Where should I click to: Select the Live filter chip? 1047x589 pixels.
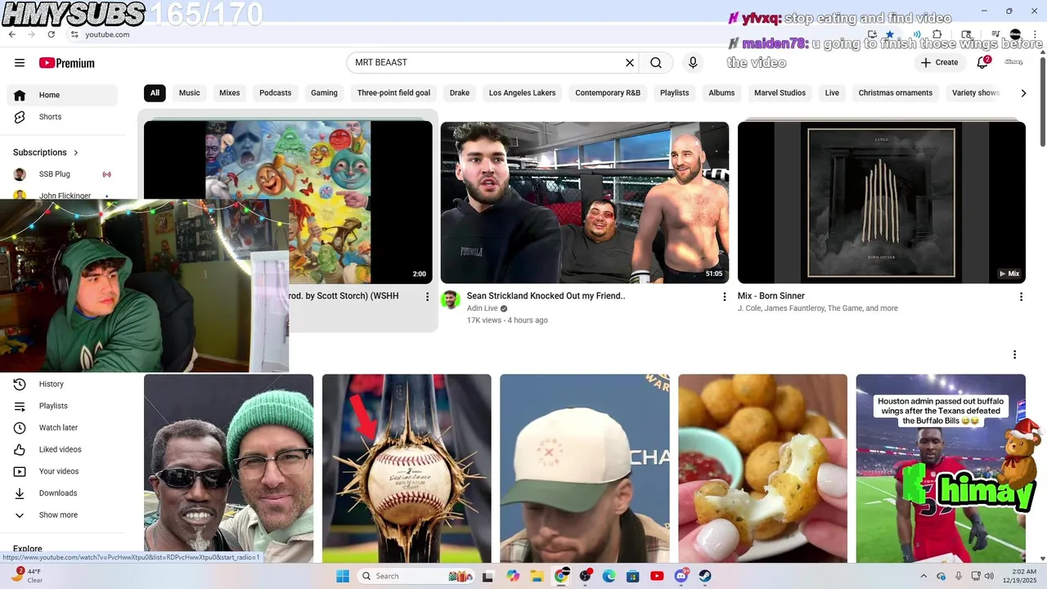[832, 93]
